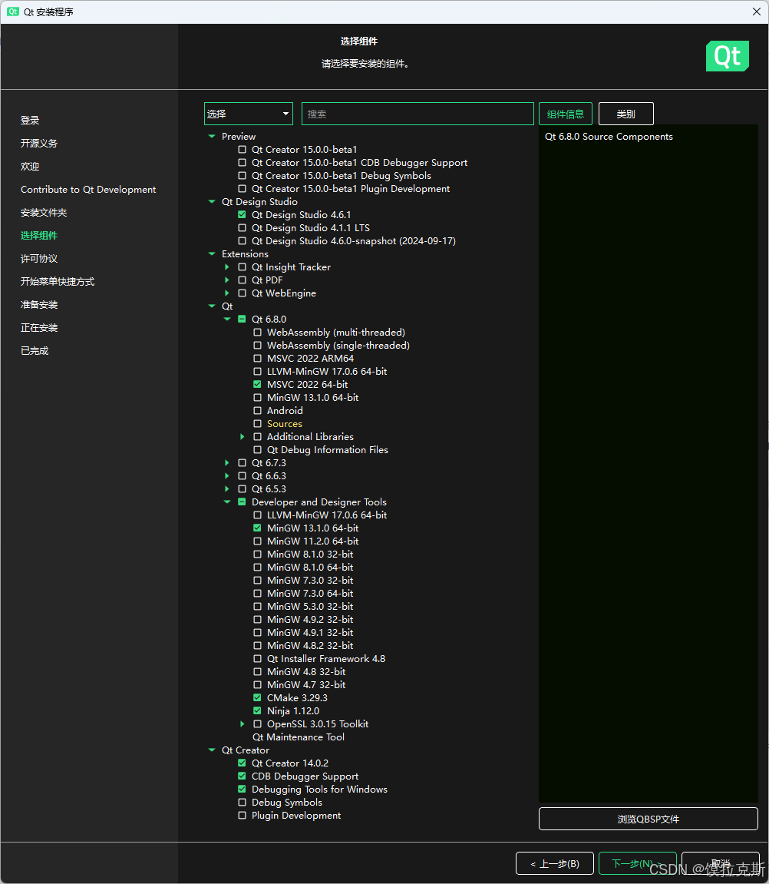Collapse the Qt 6.8.0 node
Screen dimensions: 769x884
pos(227,319)
